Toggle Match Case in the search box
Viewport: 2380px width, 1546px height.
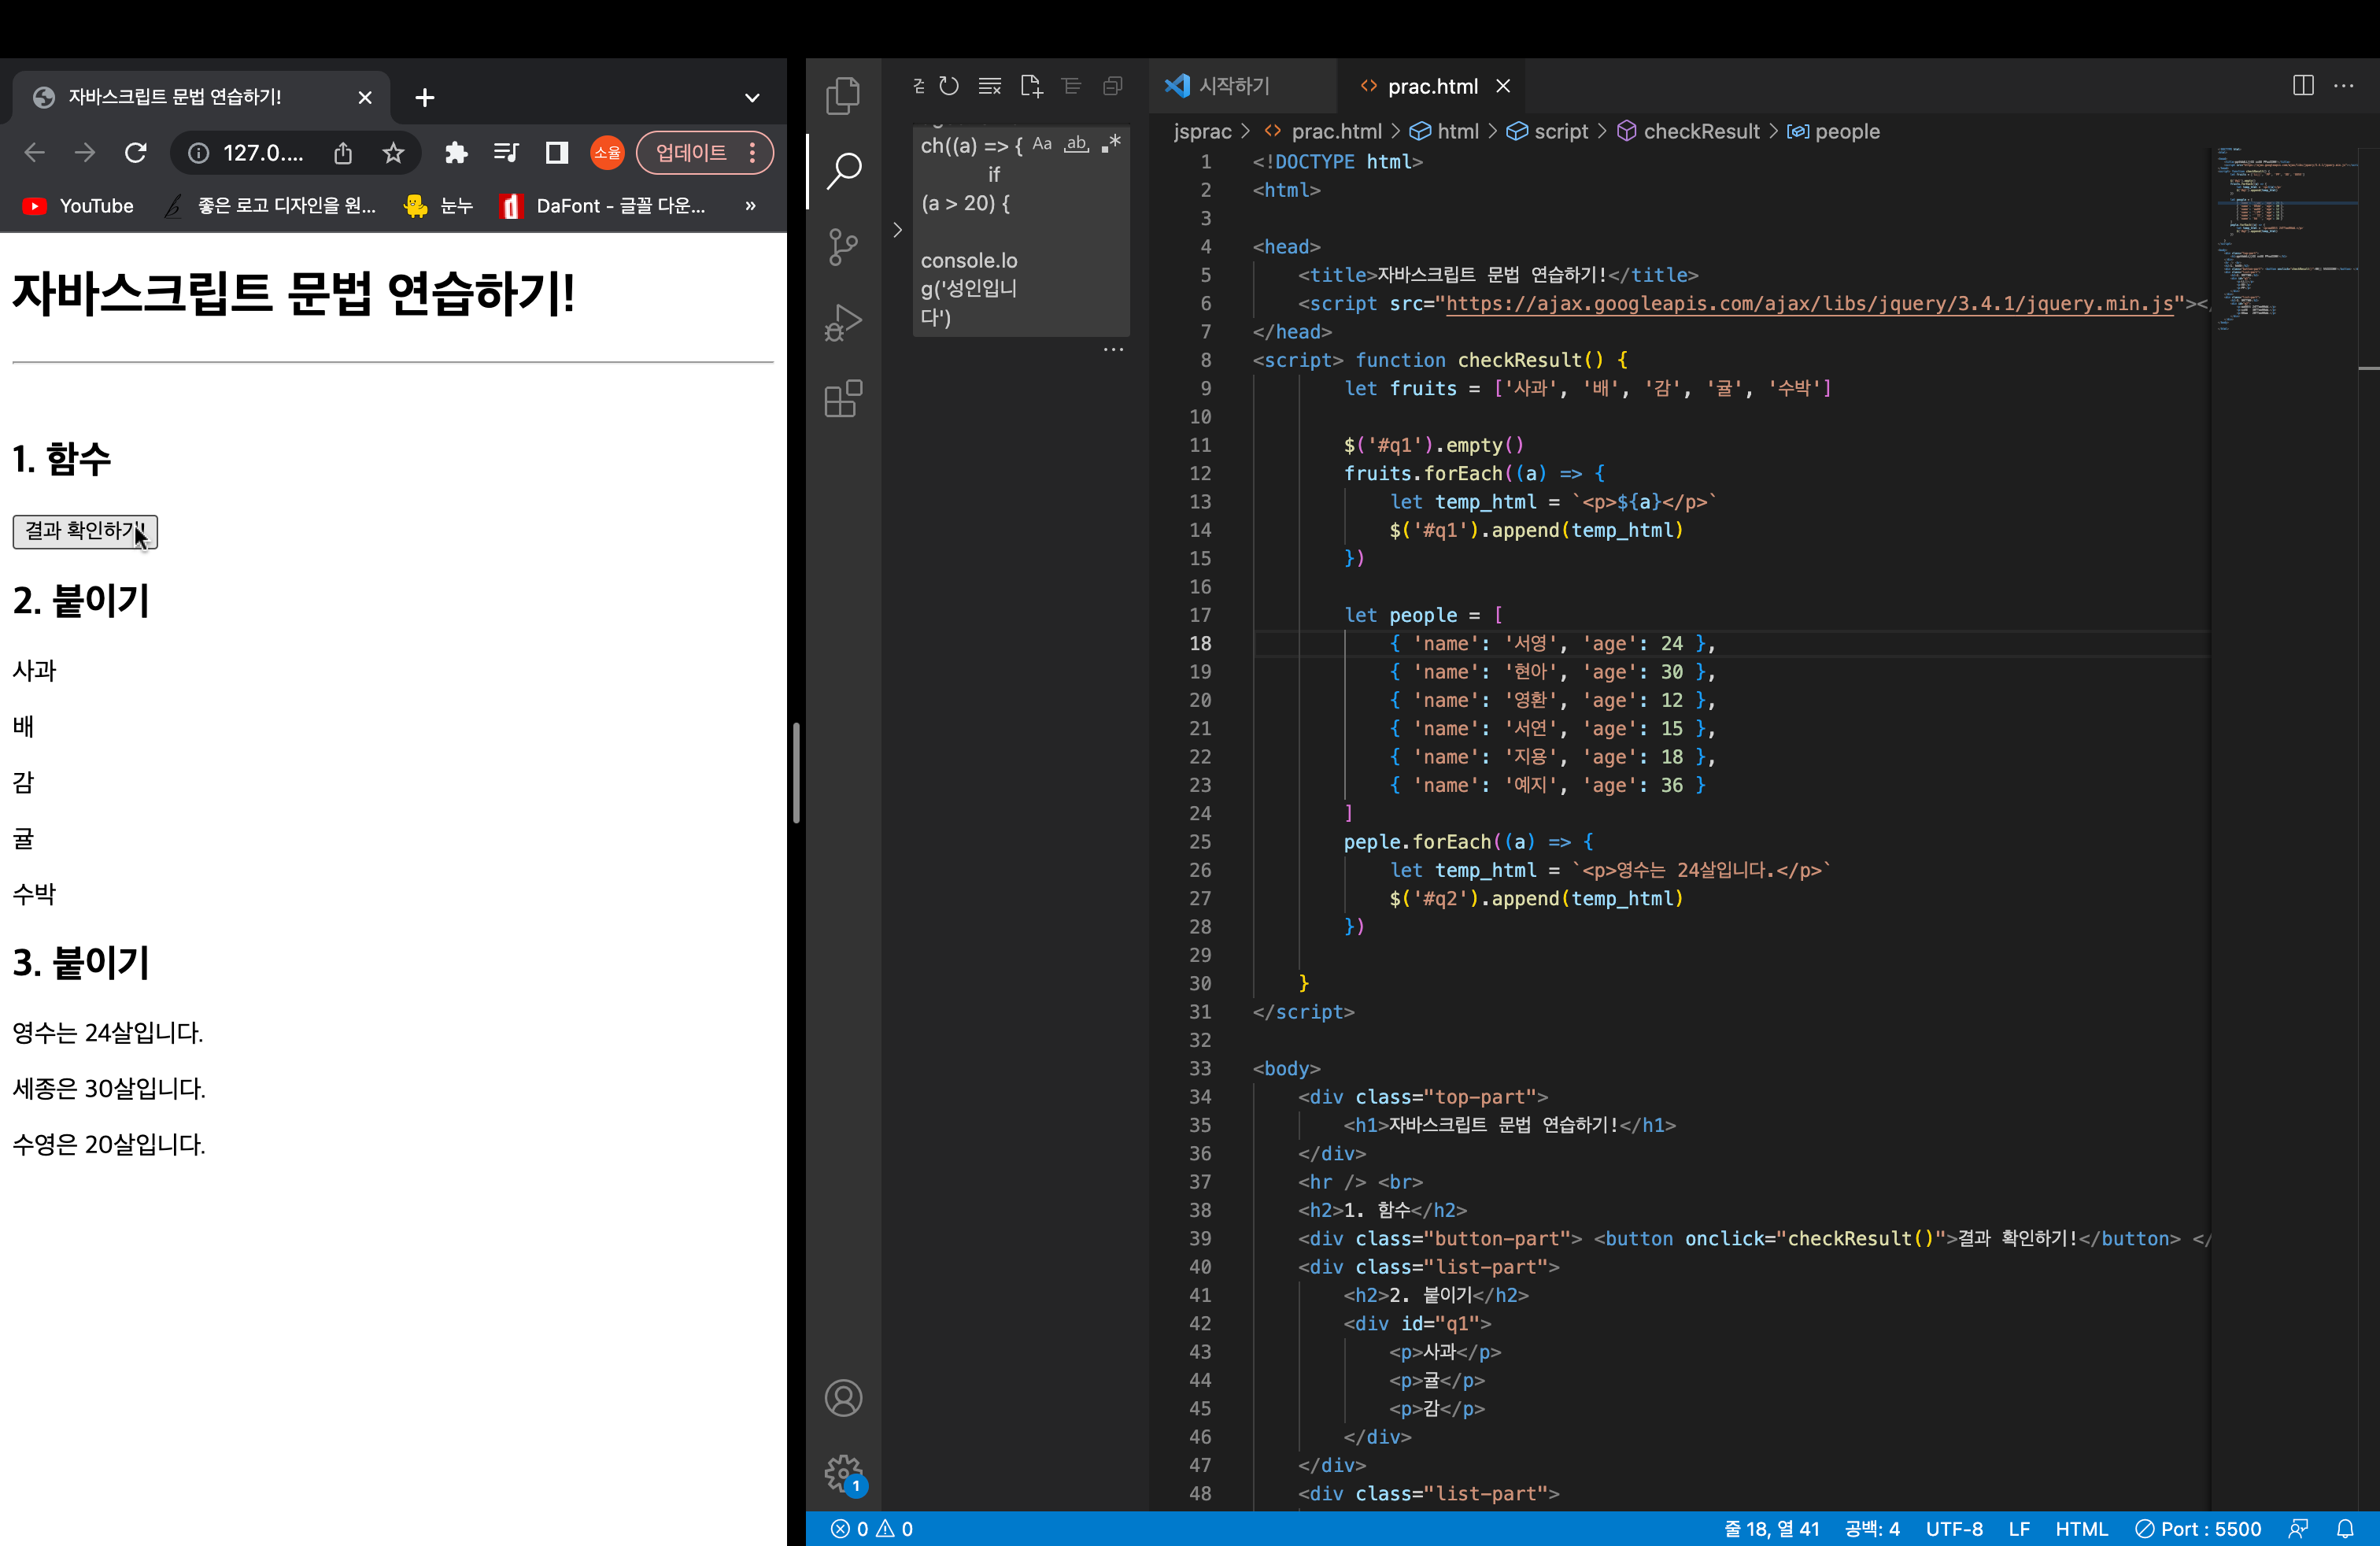pos(1042,144)
